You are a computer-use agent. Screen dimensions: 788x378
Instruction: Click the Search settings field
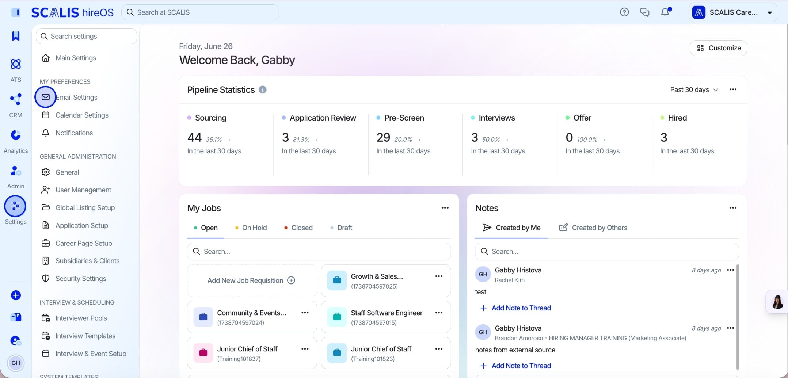[x=86, y=36]
